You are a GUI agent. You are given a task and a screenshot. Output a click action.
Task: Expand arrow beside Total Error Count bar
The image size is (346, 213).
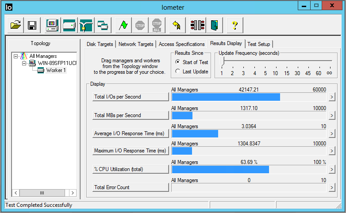click(332, 187)
